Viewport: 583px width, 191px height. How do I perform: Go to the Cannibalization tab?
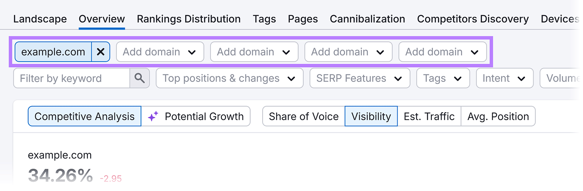point(367,19)
